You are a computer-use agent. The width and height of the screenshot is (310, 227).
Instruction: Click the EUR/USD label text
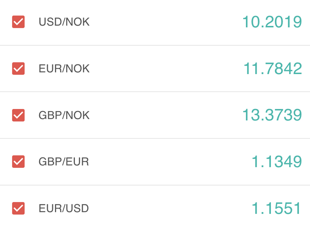[x=64, y=208]
